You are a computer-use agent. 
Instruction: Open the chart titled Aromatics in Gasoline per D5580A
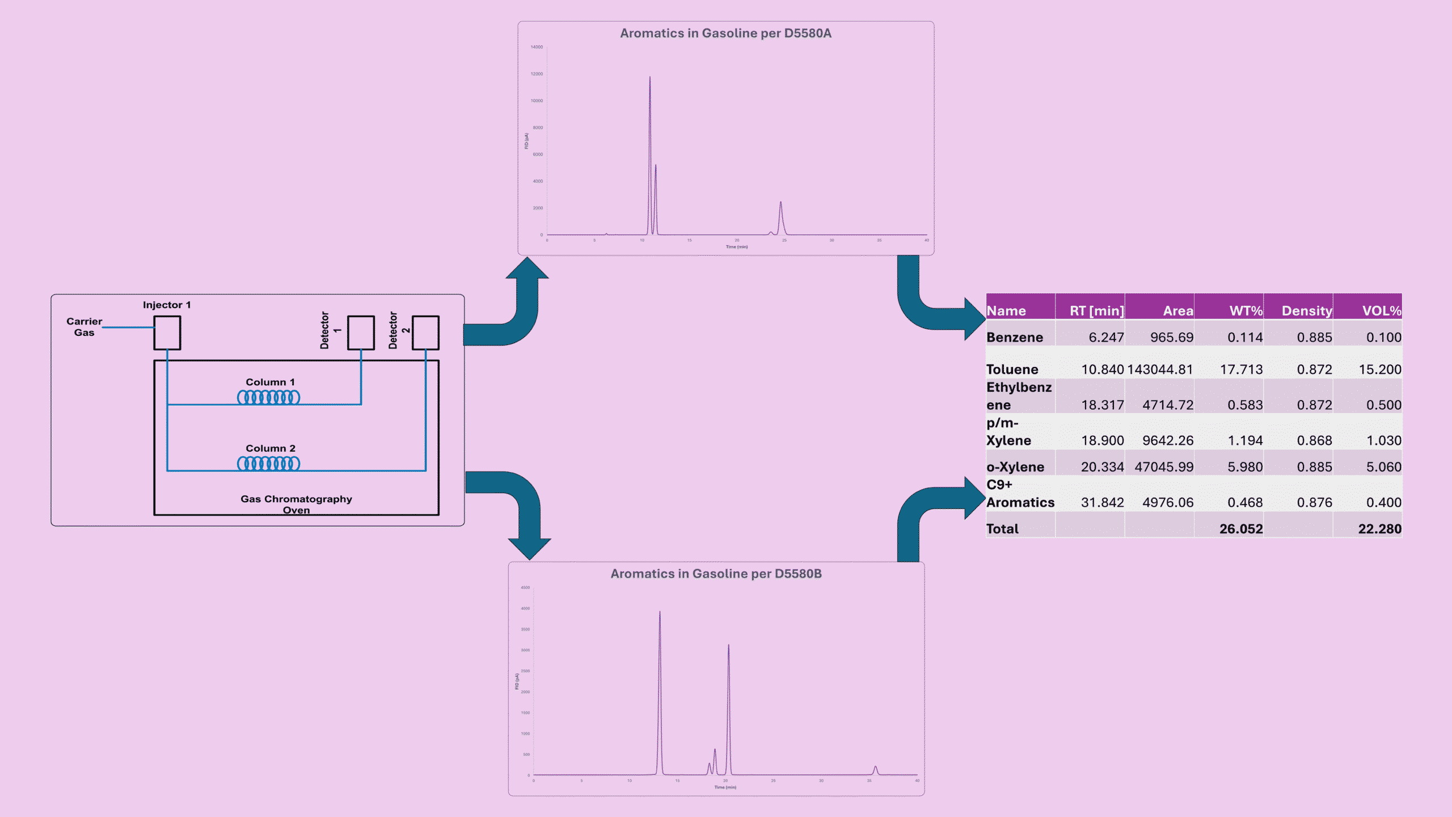(726, 33)
